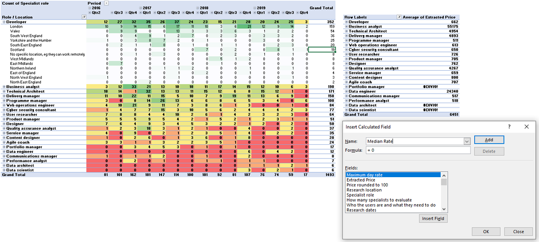
Task: Click Business analyst average value 55175
Action: 431,26
